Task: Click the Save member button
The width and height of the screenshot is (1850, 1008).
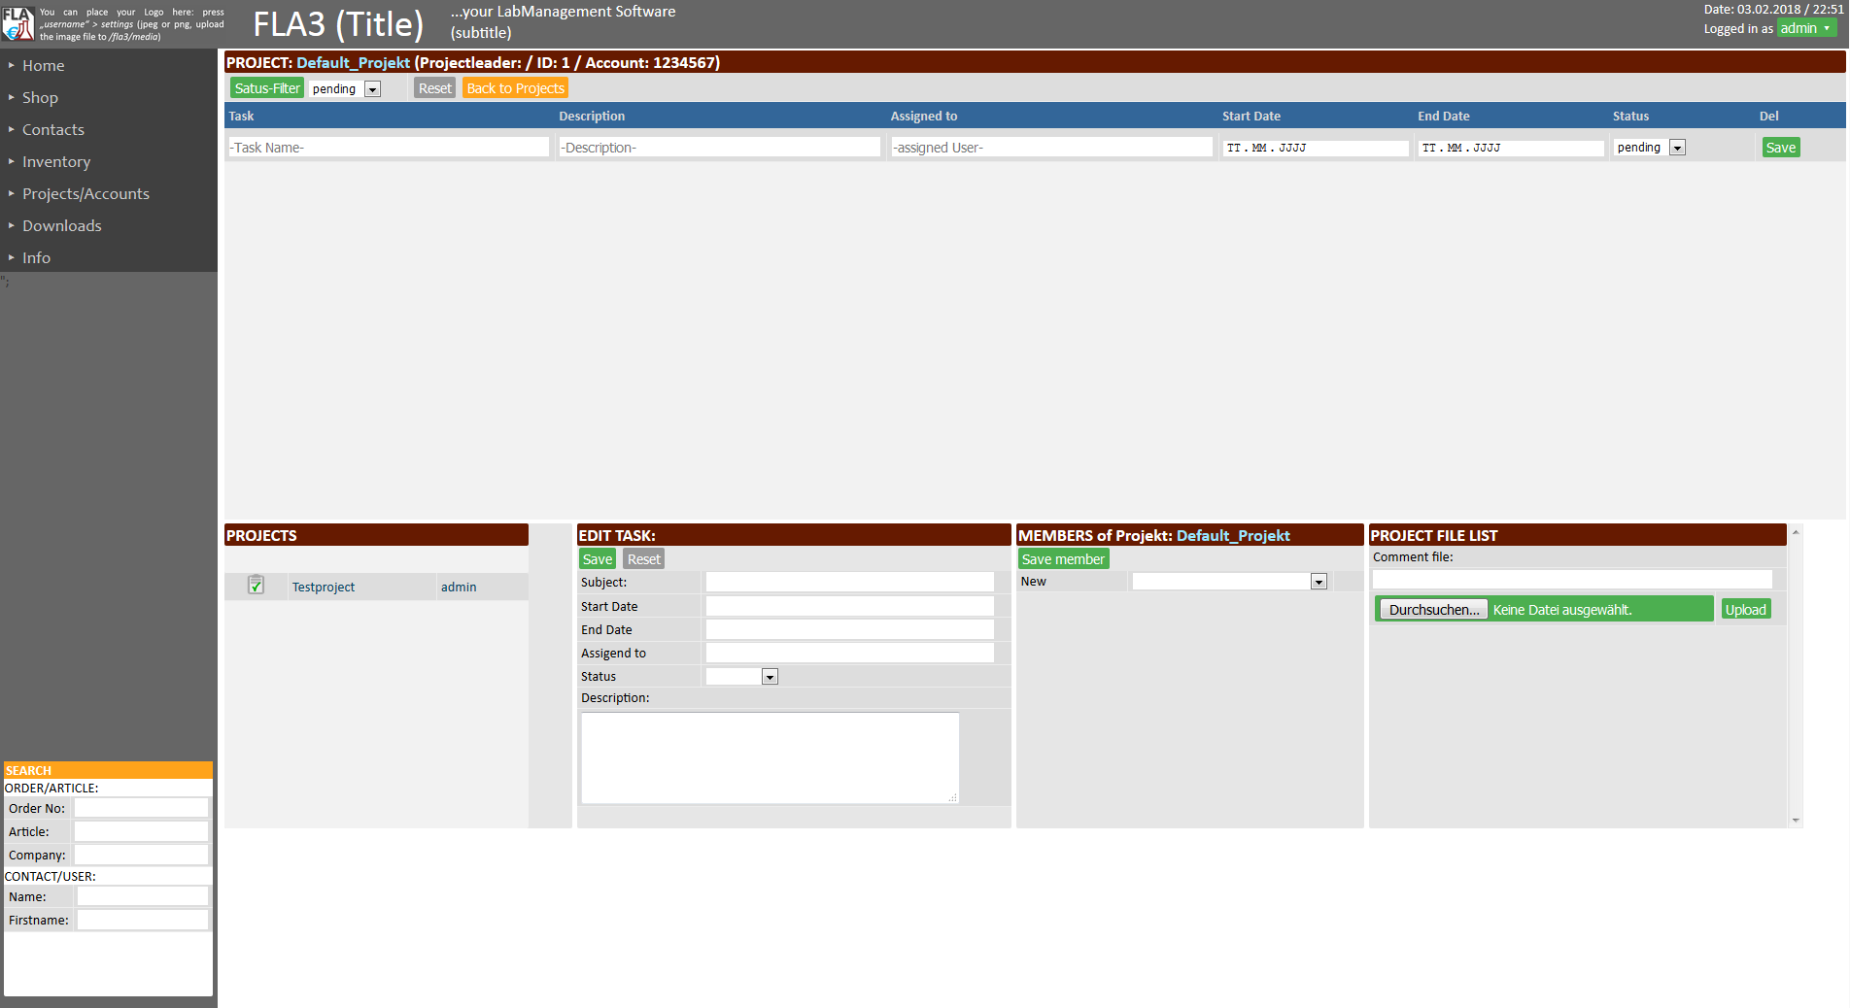Action: click(x=1063, y=558)
